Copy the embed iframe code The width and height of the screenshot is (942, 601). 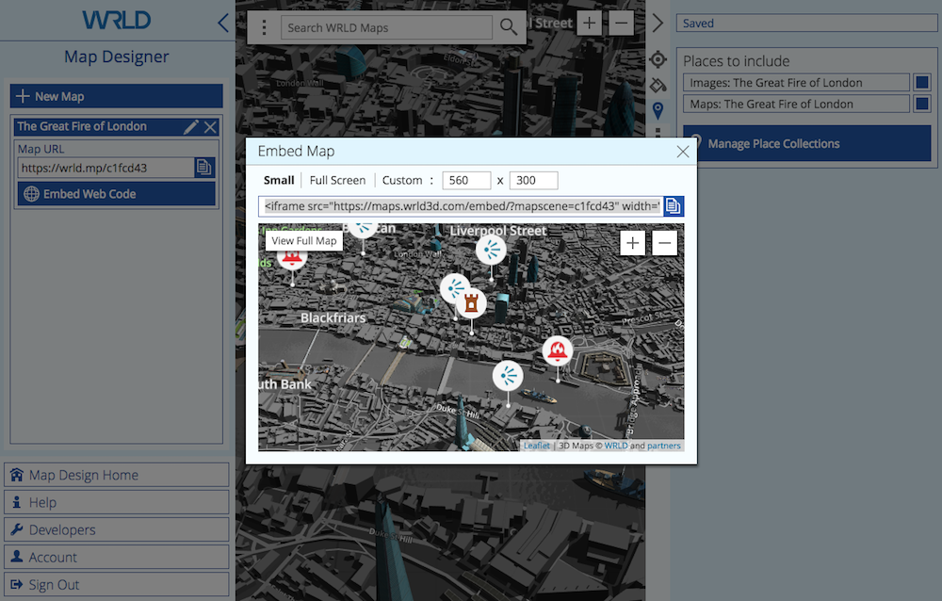coord(674,206)
